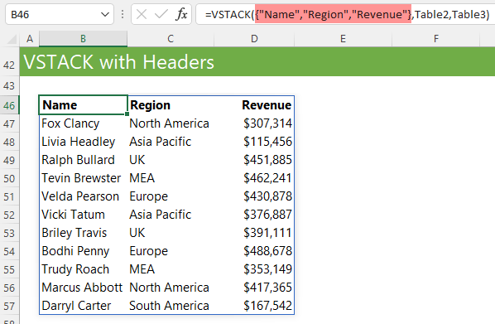This screenshot has width=495, height=324.
Task: Select the 'Name' header cell
Action: click(x=83, y=105)
